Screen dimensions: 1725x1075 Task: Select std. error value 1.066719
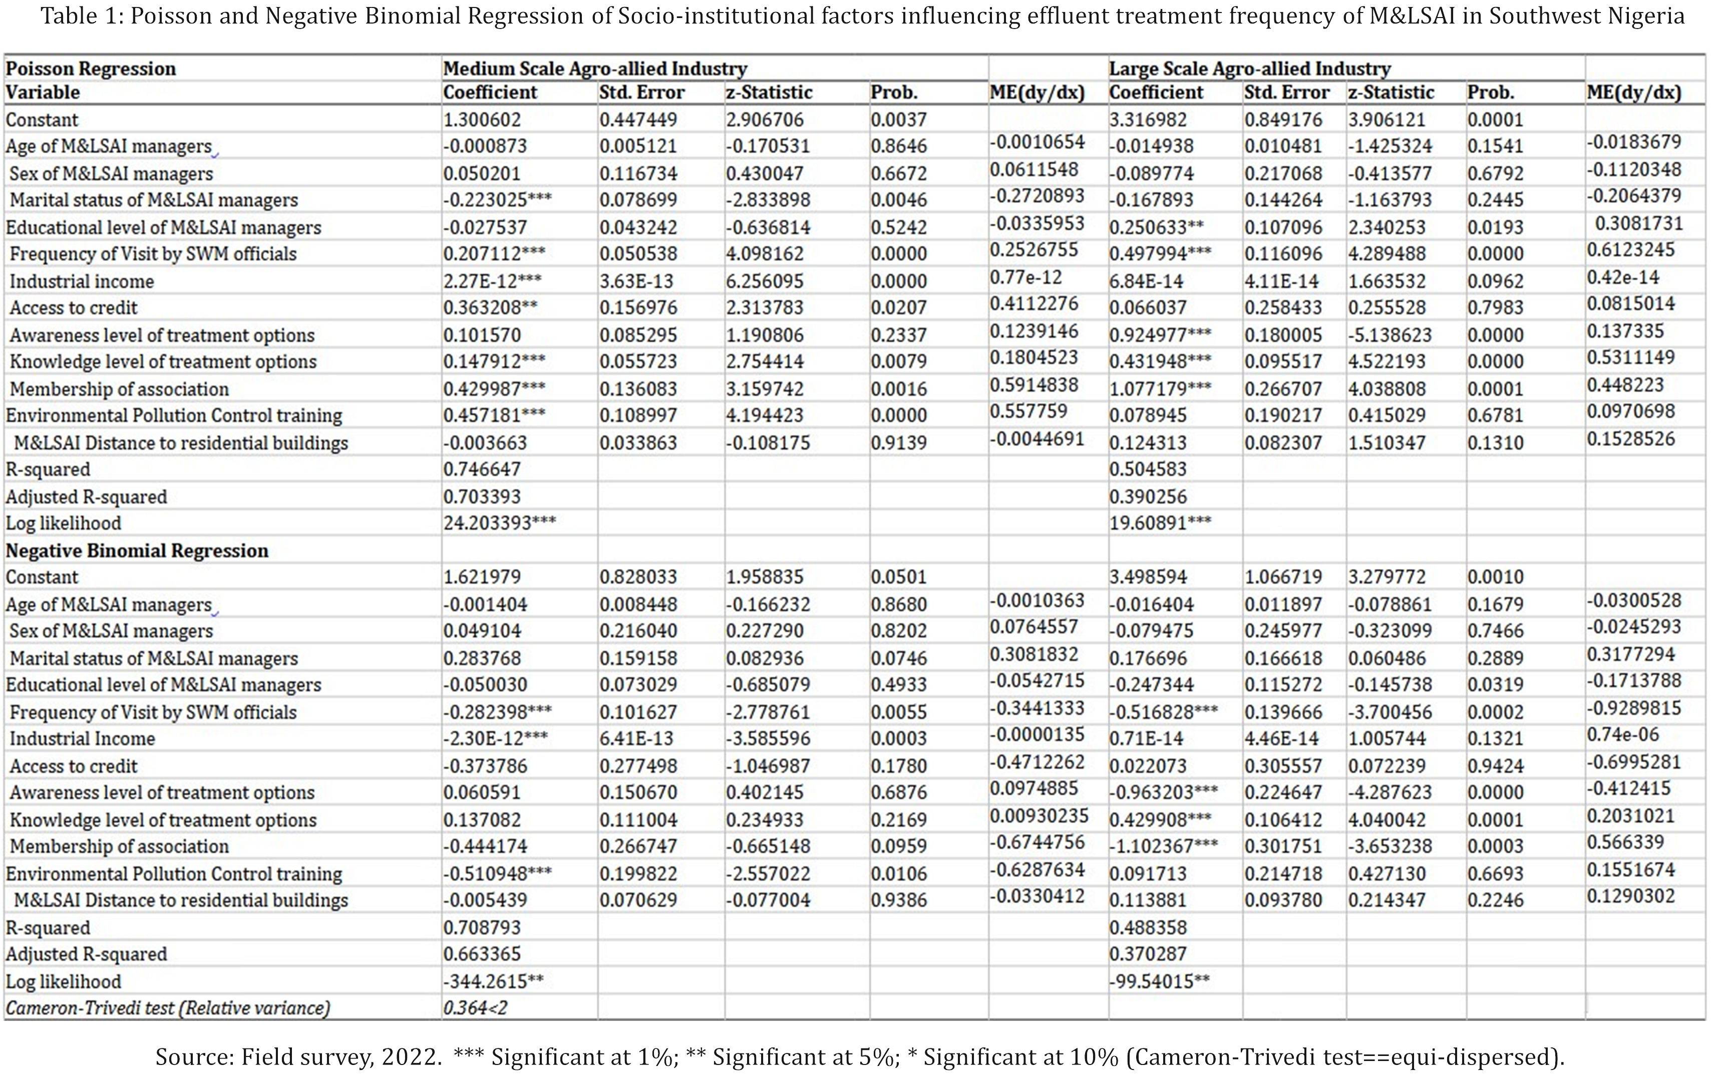(1283, 577)
